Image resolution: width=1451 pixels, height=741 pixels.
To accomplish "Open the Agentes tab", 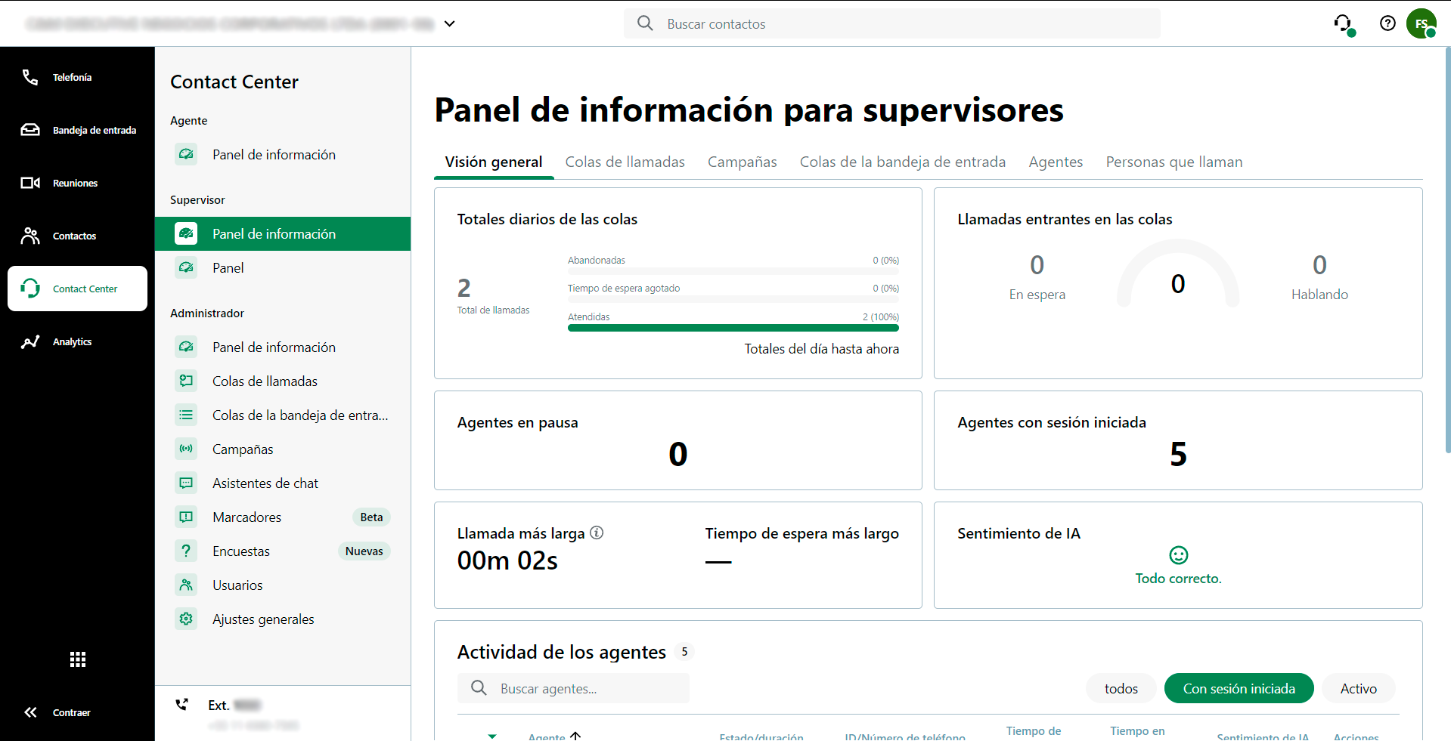I will 1055,162.
